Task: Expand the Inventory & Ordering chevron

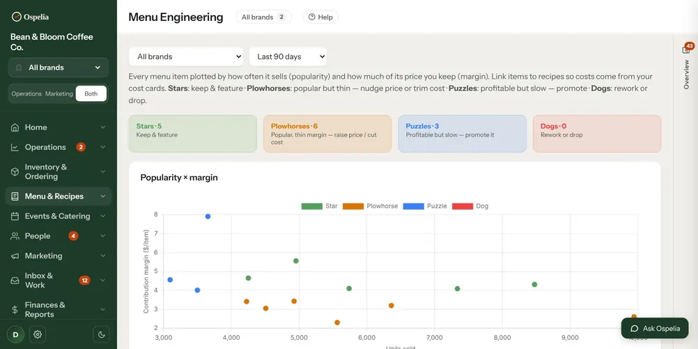Action: (x=103, y=172)
